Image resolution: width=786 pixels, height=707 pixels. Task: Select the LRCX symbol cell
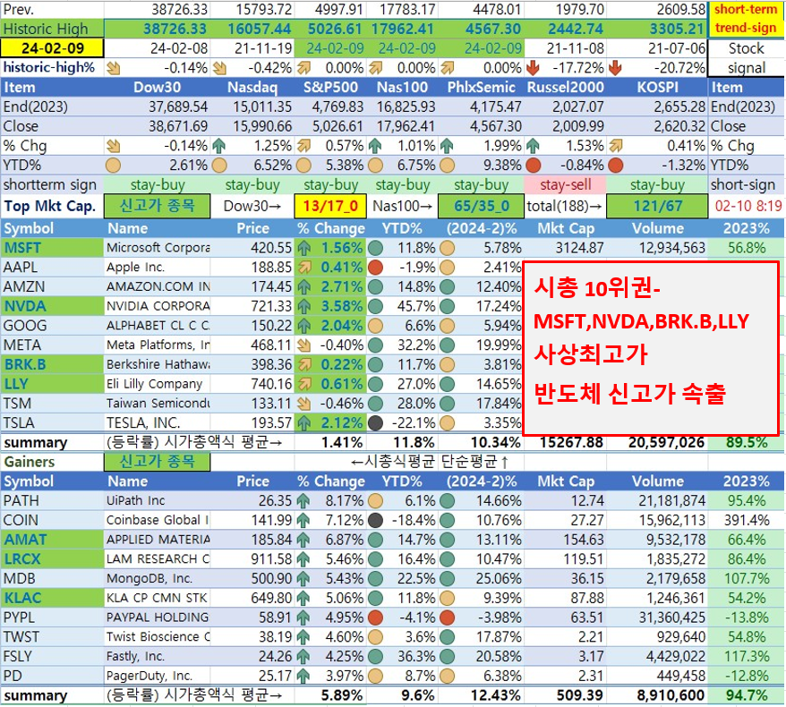pos(52,559)
